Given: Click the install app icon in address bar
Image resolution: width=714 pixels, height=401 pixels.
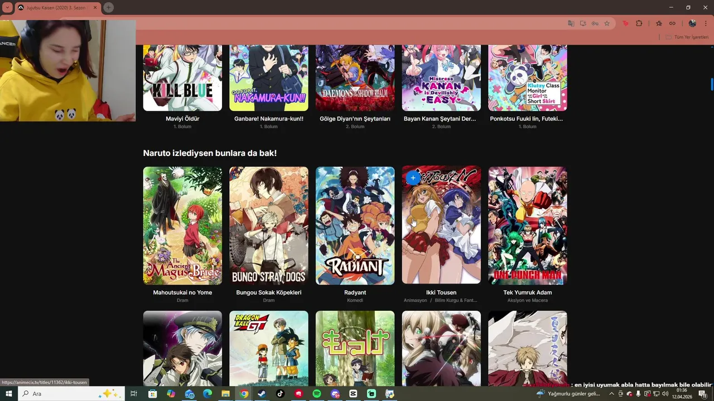Looking at the screenshot, I should (x=583, y=23).
